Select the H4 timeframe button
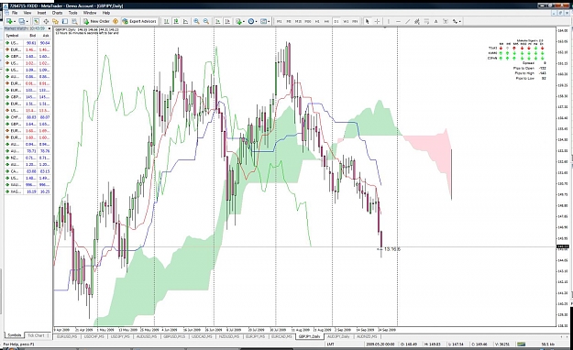Viewport: 573px width, 350px height. tap(326, 22)
